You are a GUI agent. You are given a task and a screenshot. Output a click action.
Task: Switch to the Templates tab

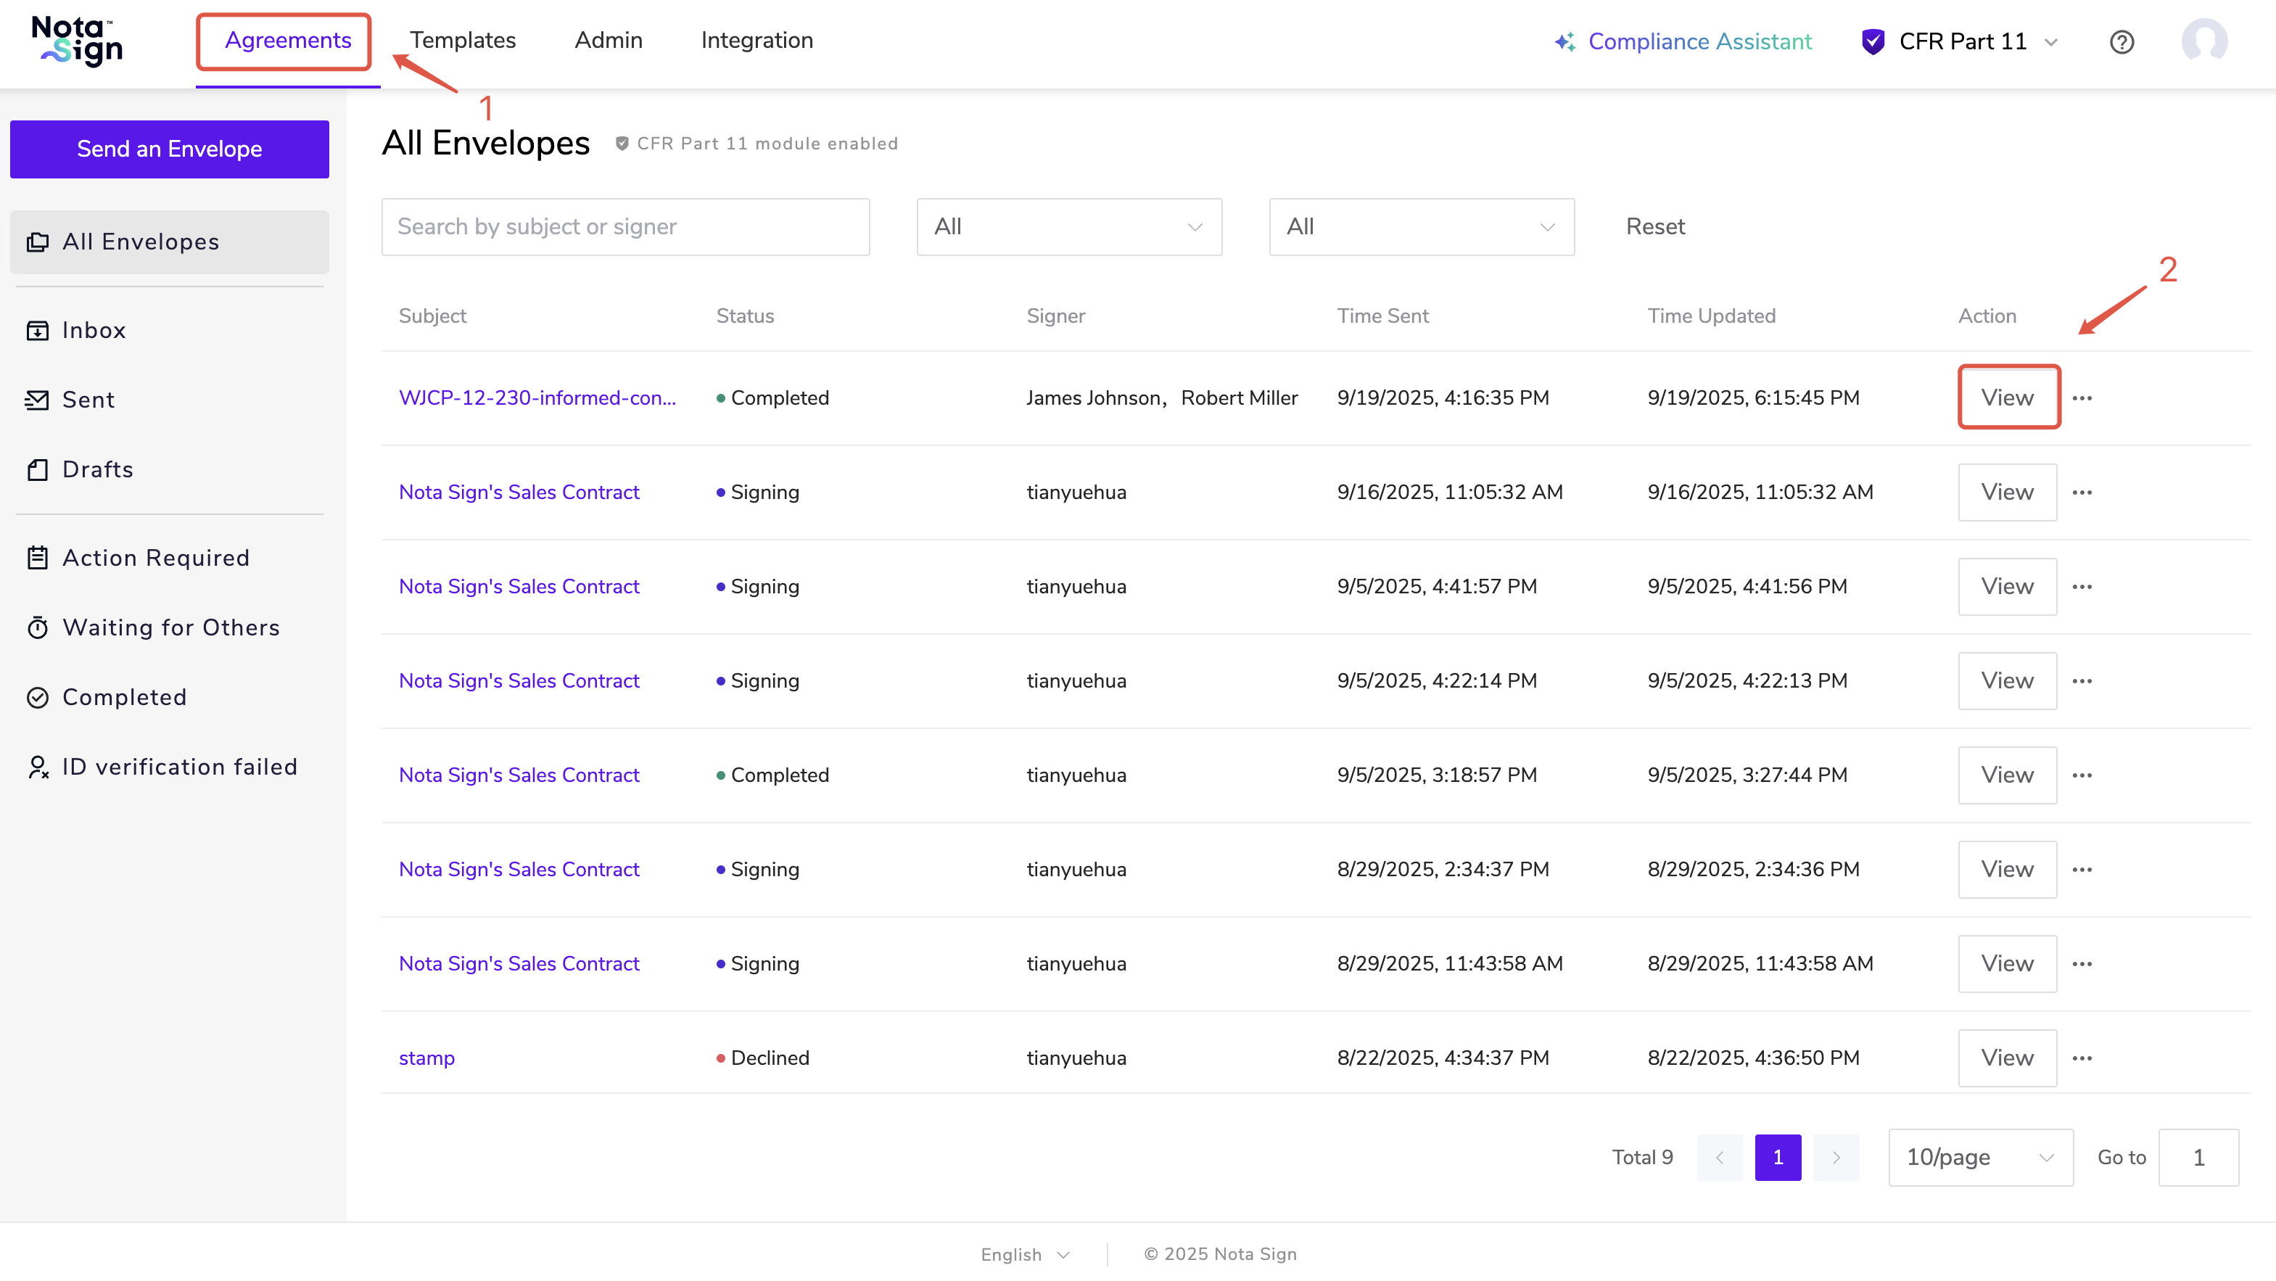click(462, 41)
